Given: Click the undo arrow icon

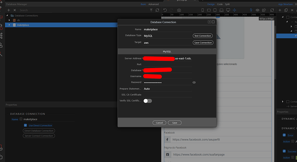Looking at the screenshot, I should pyautogui.click(x=165, y=10).
